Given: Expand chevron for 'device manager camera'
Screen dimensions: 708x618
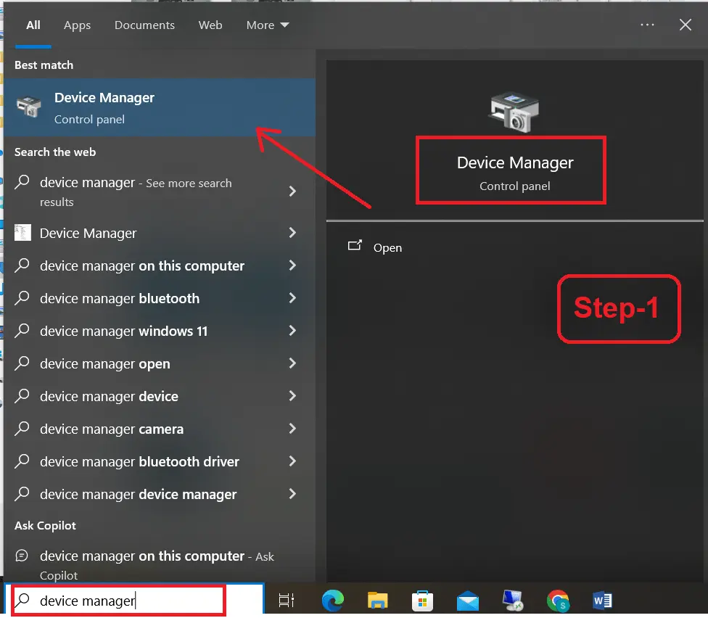Looking at the screenshot, I should 292,429.
